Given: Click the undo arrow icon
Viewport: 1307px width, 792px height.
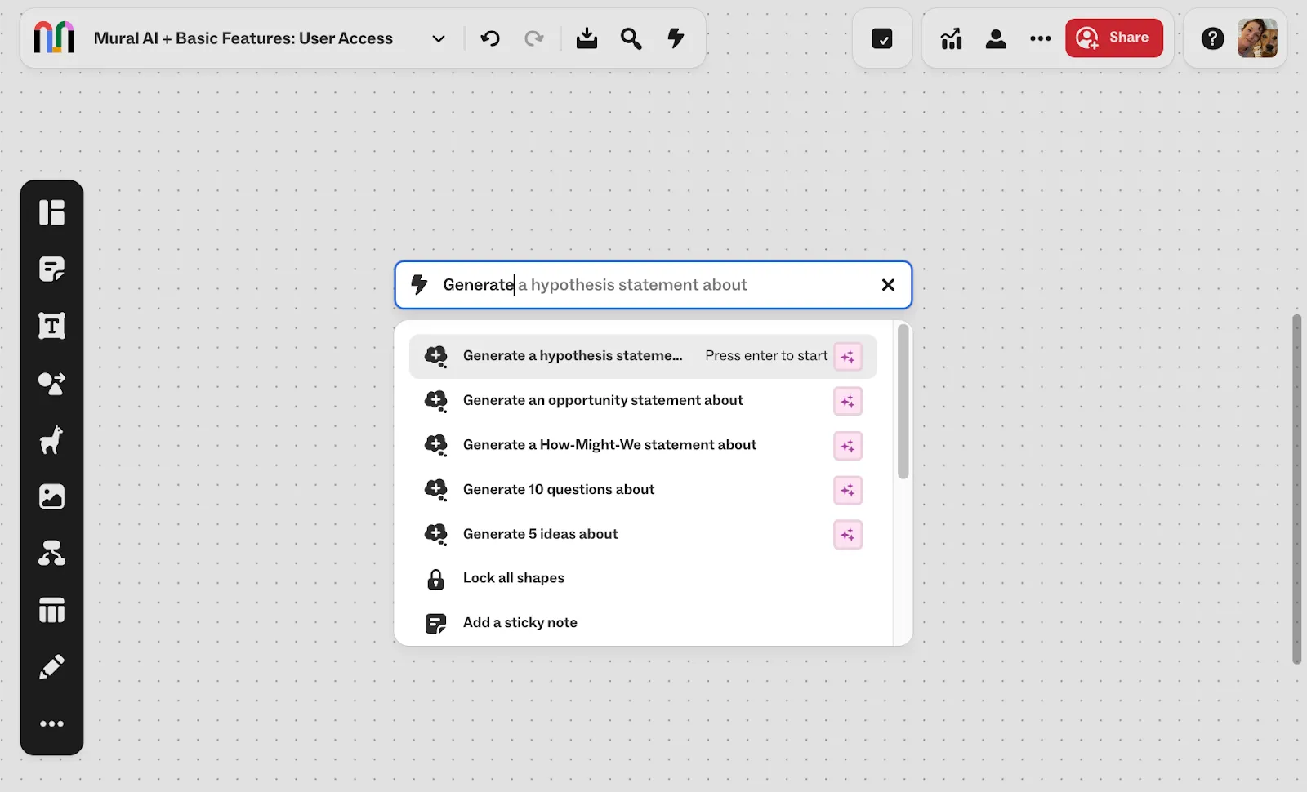Looking at the screenshot, I should click(490, 38).
